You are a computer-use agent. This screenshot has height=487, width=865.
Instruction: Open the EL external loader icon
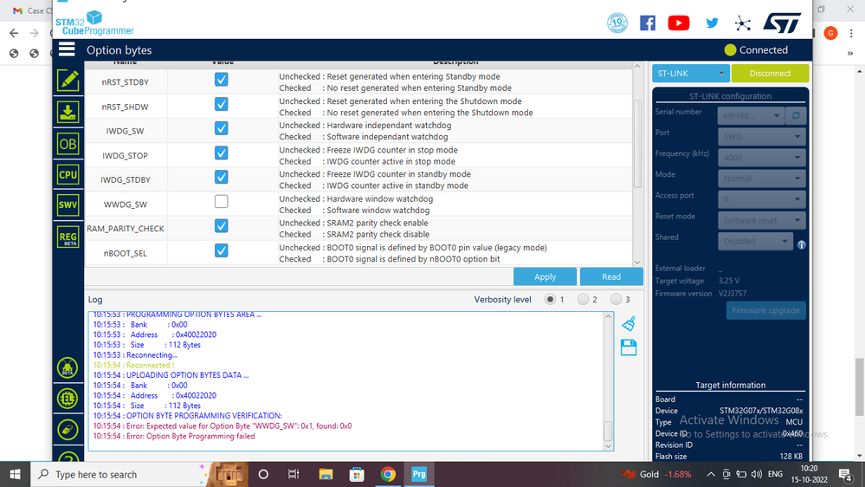tap(68, 398)
